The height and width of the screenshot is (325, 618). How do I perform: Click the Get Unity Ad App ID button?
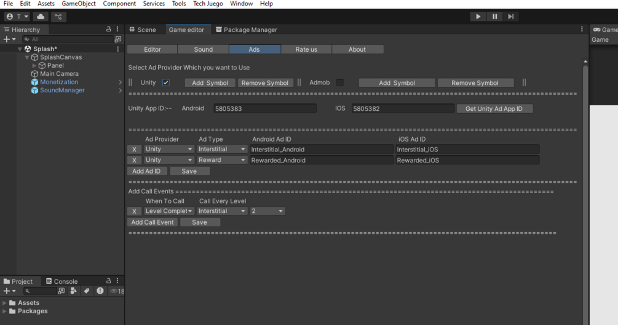(x=494, y=108)
